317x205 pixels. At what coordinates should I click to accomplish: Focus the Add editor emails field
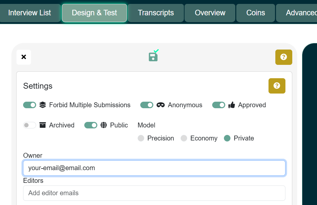coord(154,193)
